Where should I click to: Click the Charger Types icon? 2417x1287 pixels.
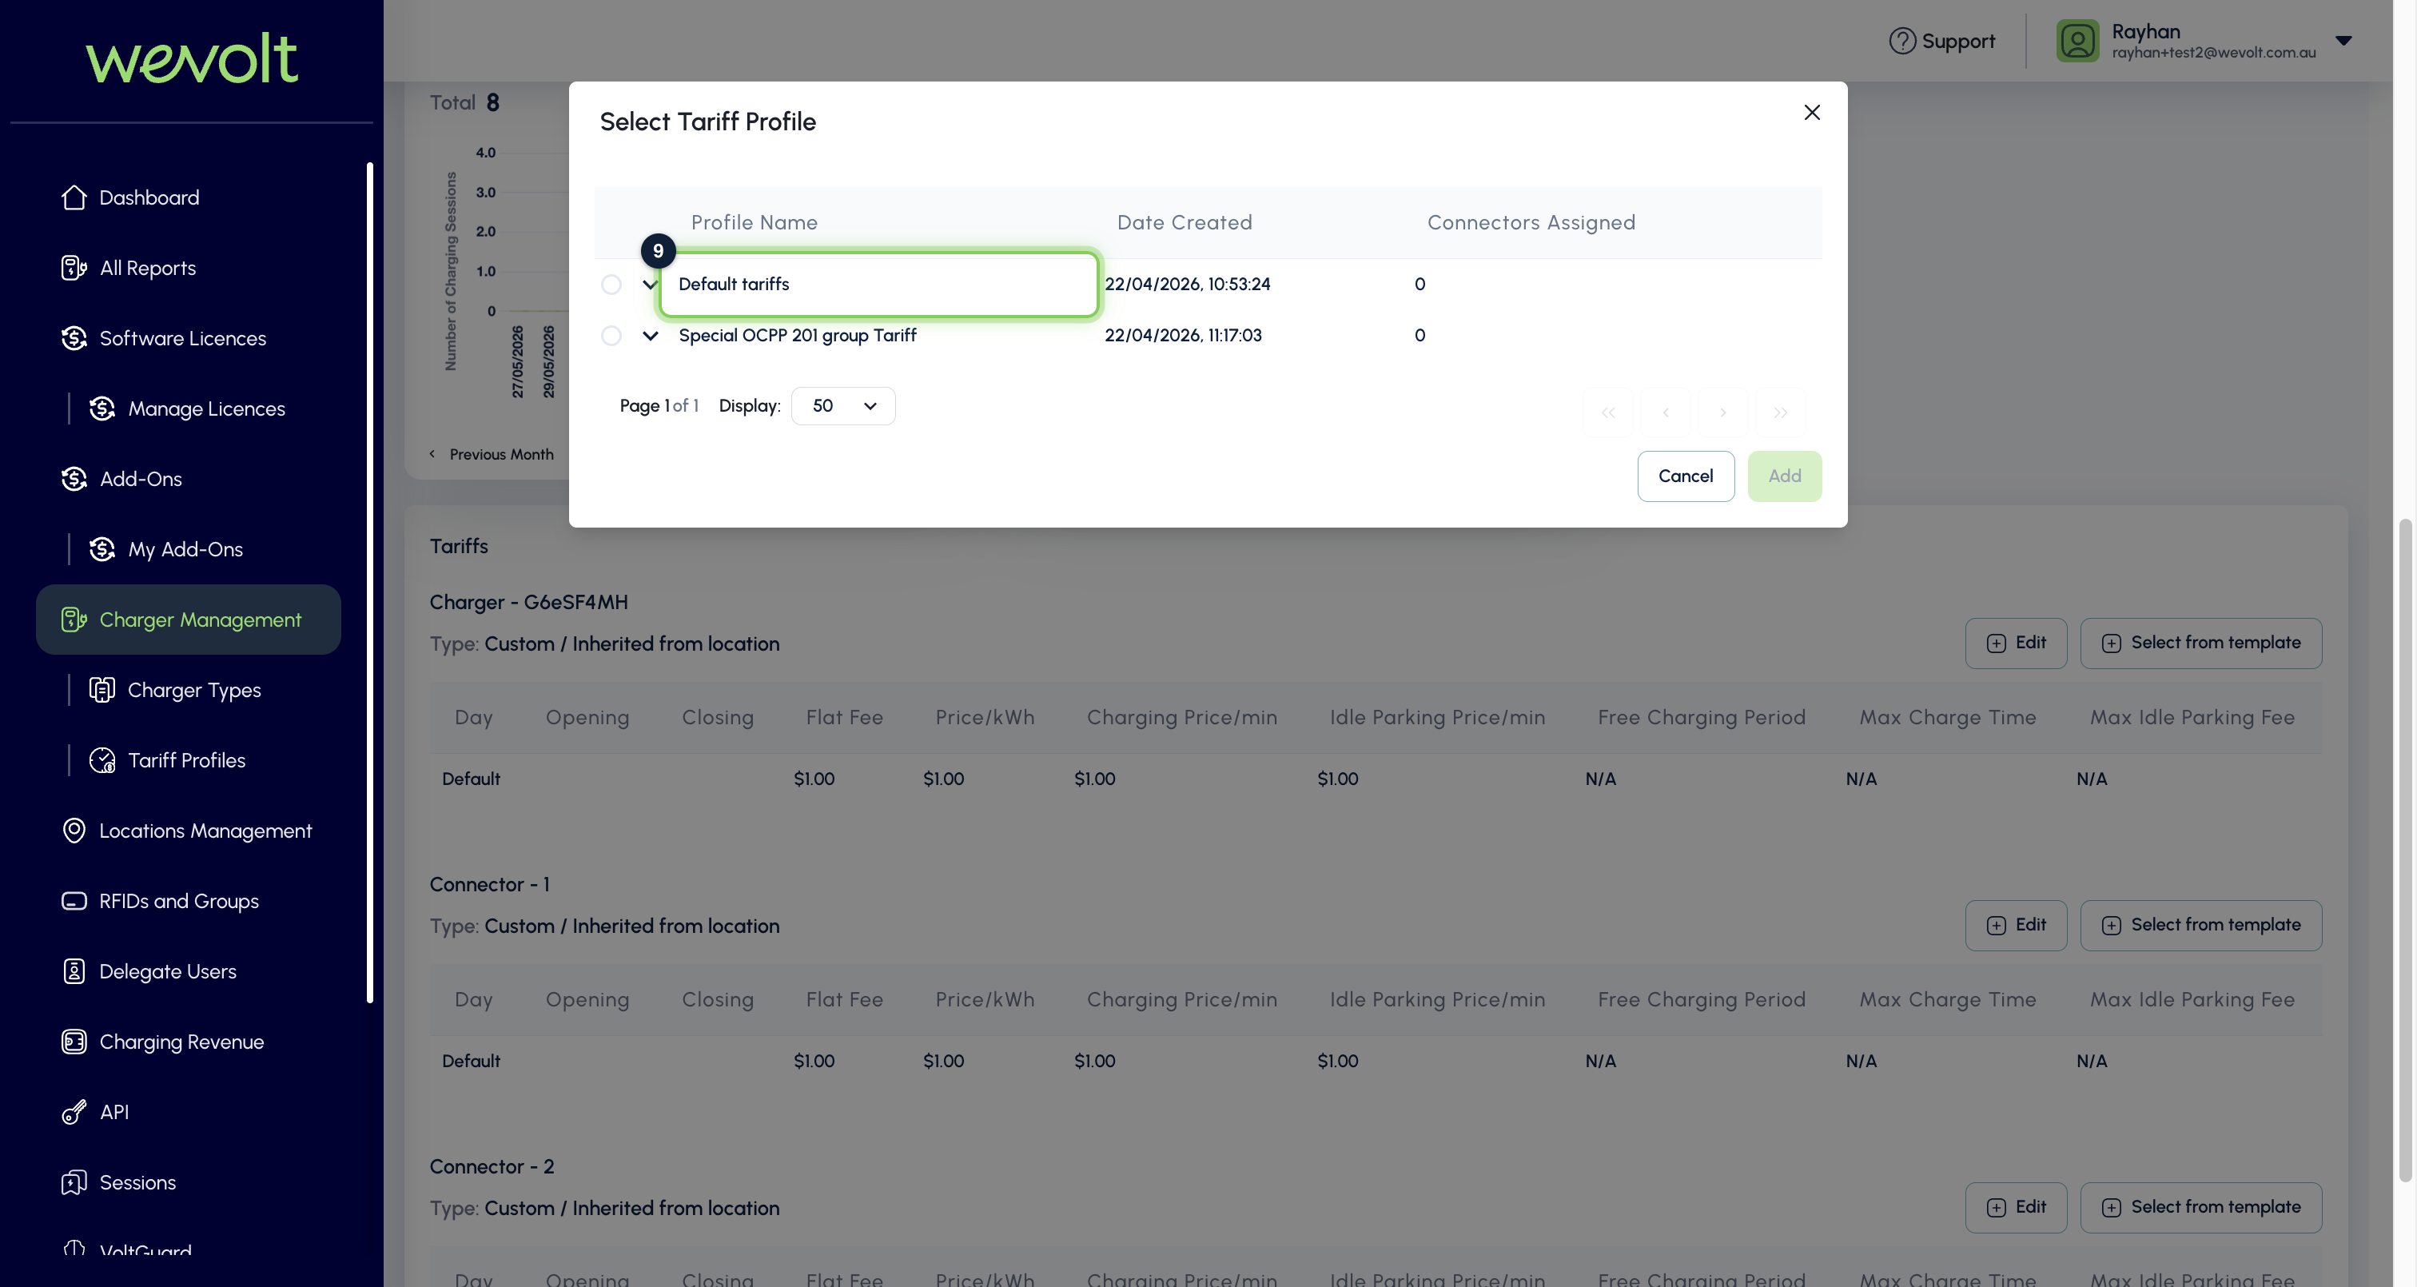[102, 690]
